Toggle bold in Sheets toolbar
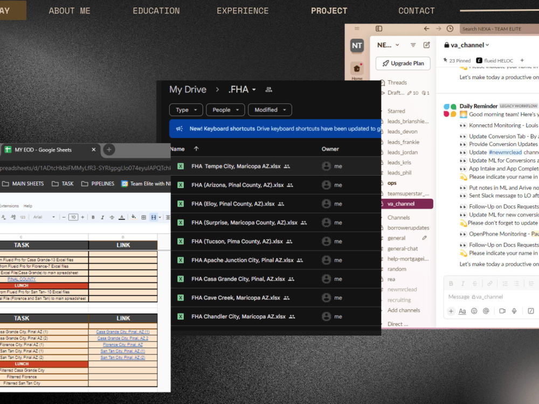This screenshot has height=404, width=539. click(93, 217)
